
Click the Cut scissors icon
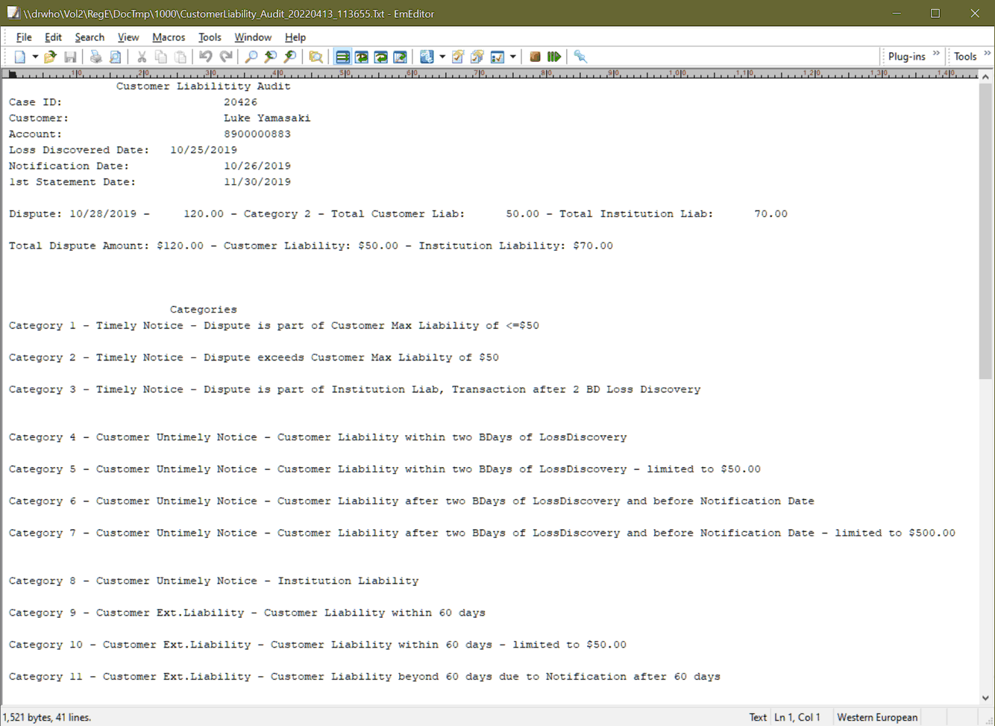[x=141, y=57]
